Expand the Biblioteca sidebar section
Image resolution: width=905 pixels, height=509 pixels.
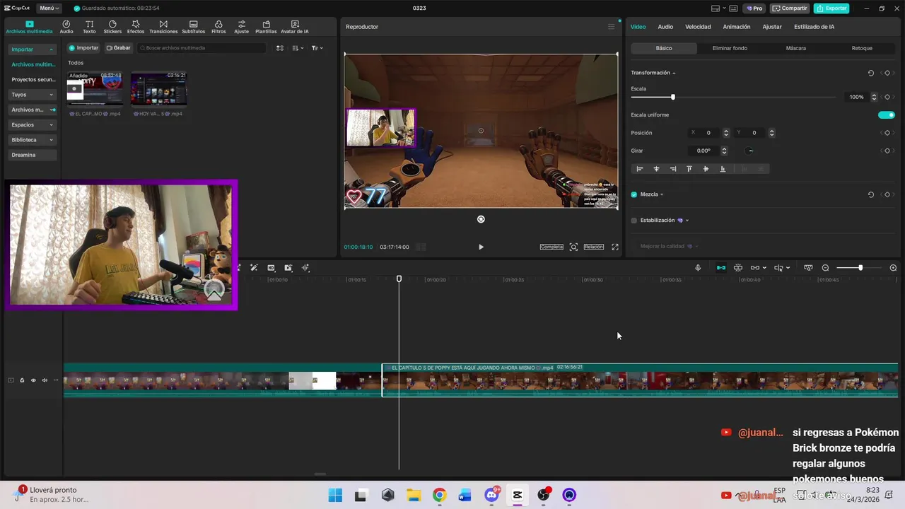[x=51, y=140]
